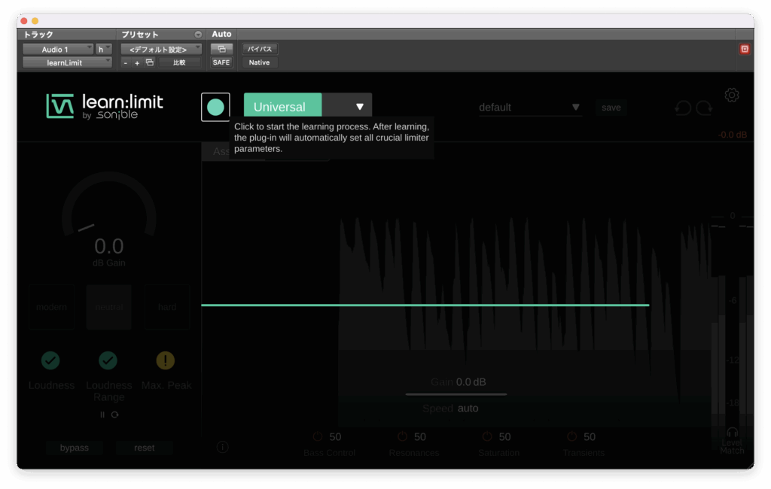The height and width of the screenshot is (489, 771).
Task: Click the Speed auto value
Action: (x=468, y=409)
